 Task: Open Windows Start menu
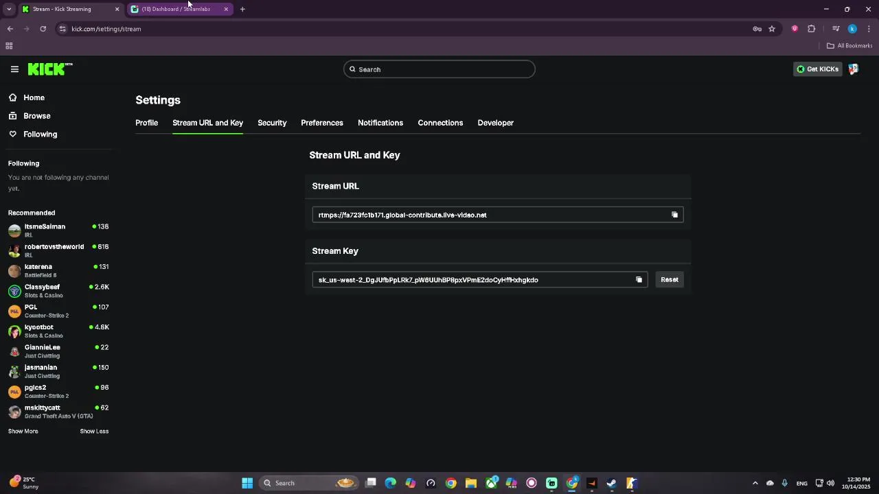[x=247, y=483]
